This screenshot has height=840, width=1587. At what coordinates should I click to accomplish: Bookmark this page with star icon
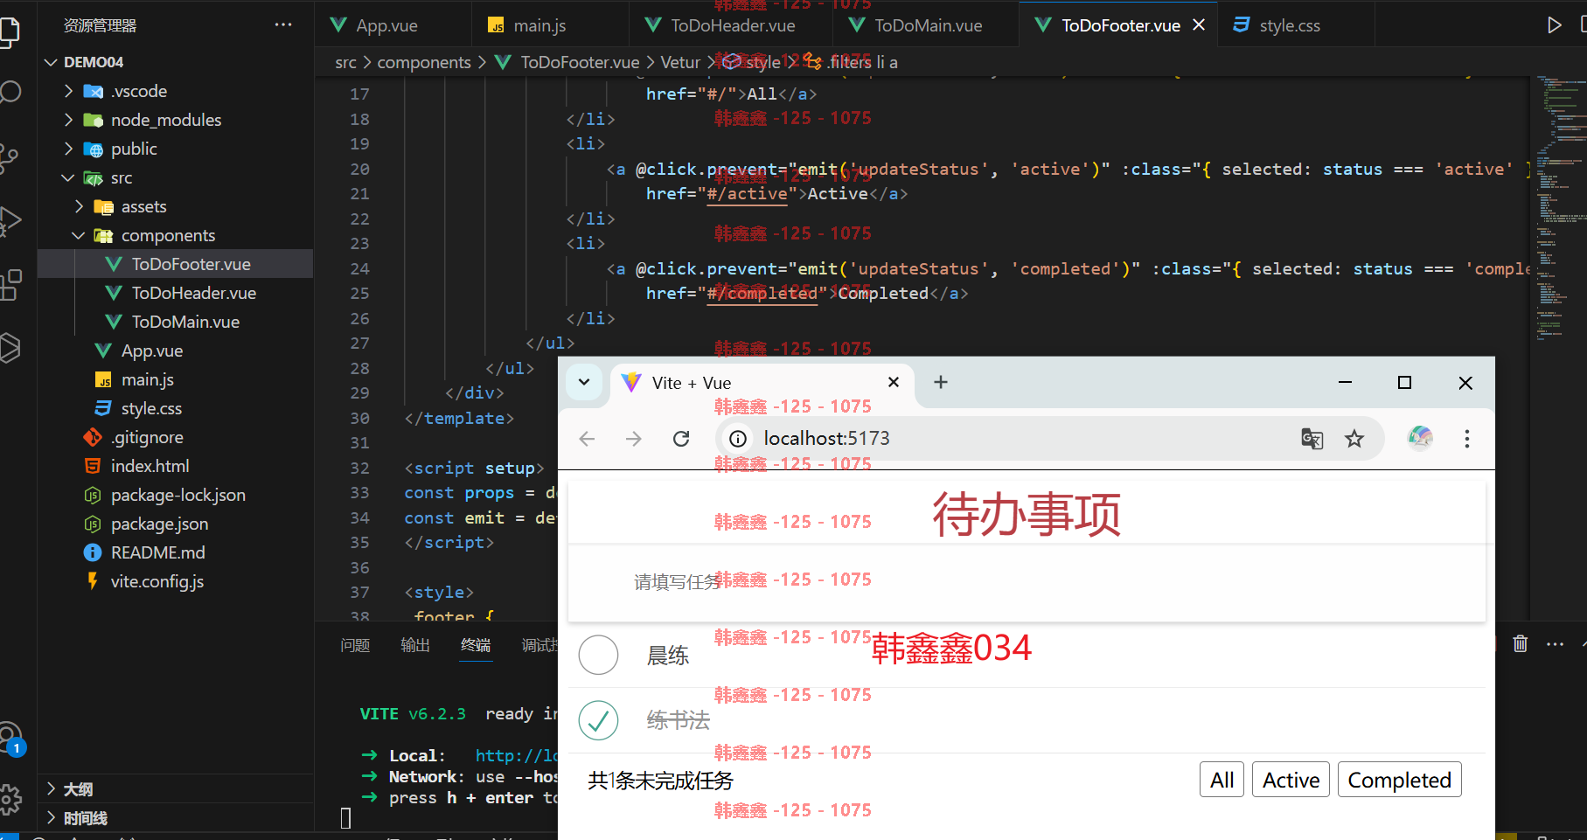coord(1354,438)
